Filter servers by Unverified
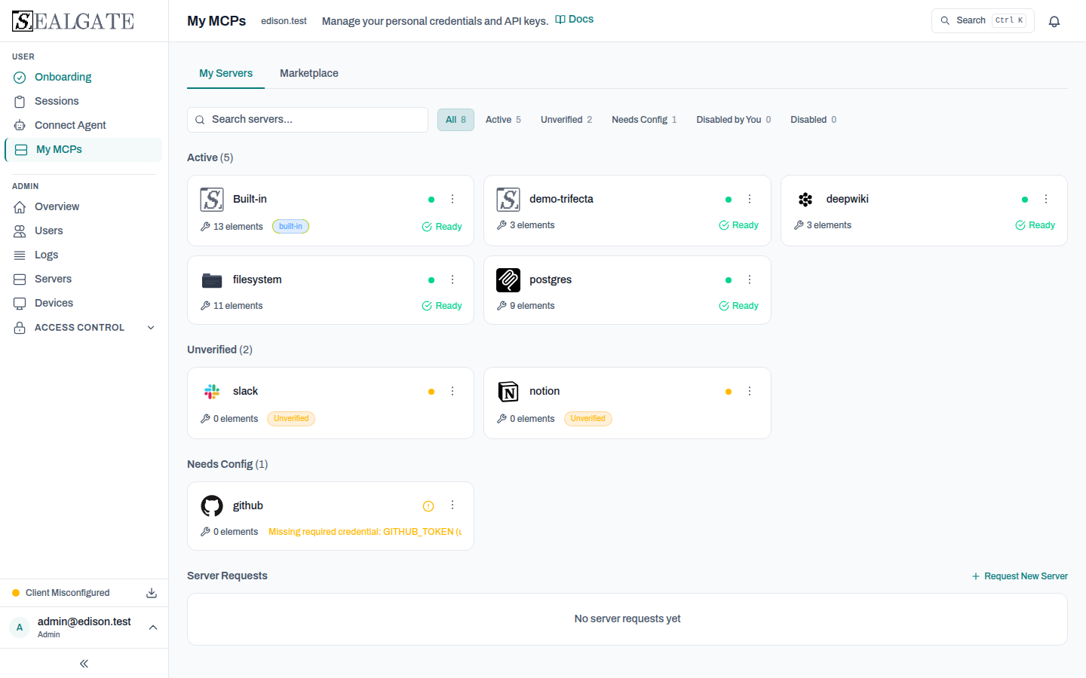Viewport: 1086px width, 678px height. click(566, 120)
